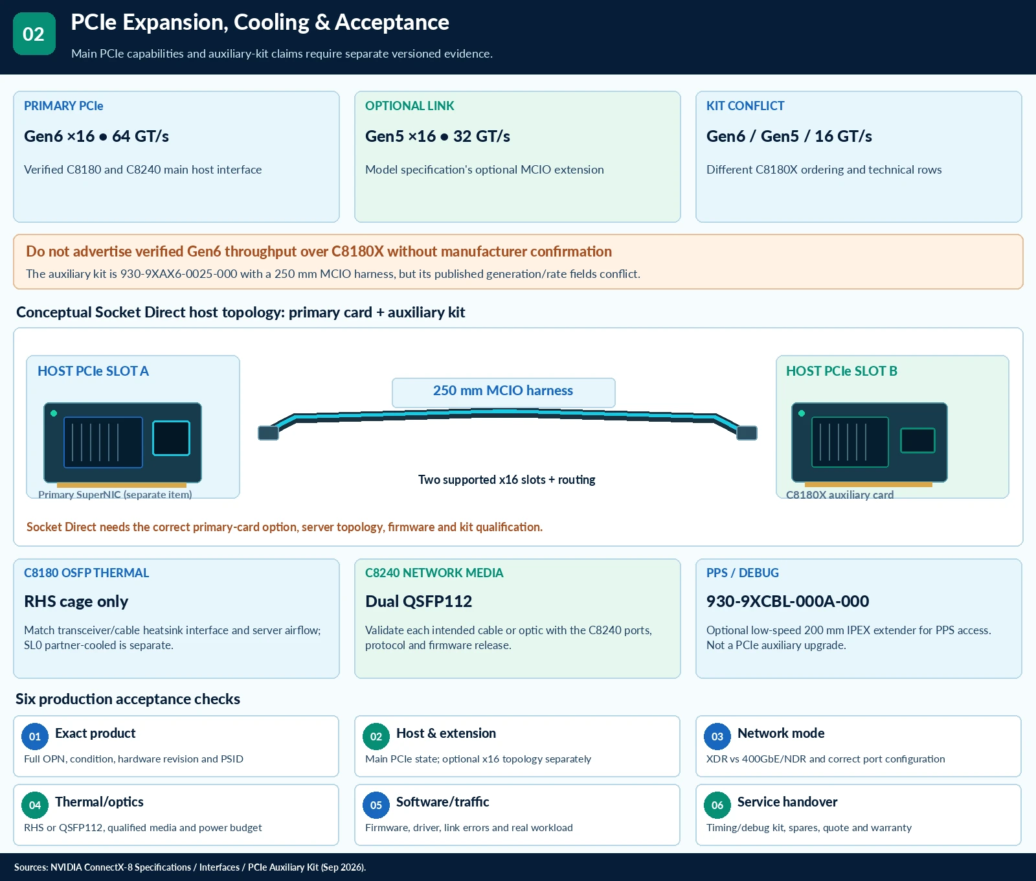Click the left MCIO harness connector plug

pos(268,433)
